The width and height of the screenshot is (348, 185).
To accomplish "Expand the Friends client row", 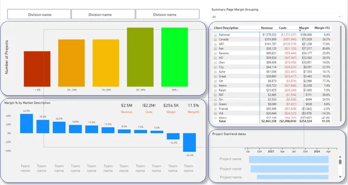I will [x=215, y=109].
